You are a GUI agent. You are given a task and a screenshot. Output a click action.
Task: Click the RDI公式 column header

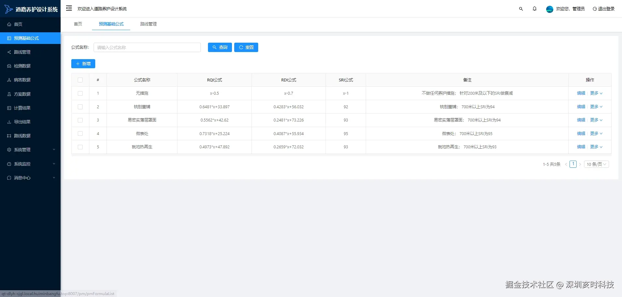289,80
